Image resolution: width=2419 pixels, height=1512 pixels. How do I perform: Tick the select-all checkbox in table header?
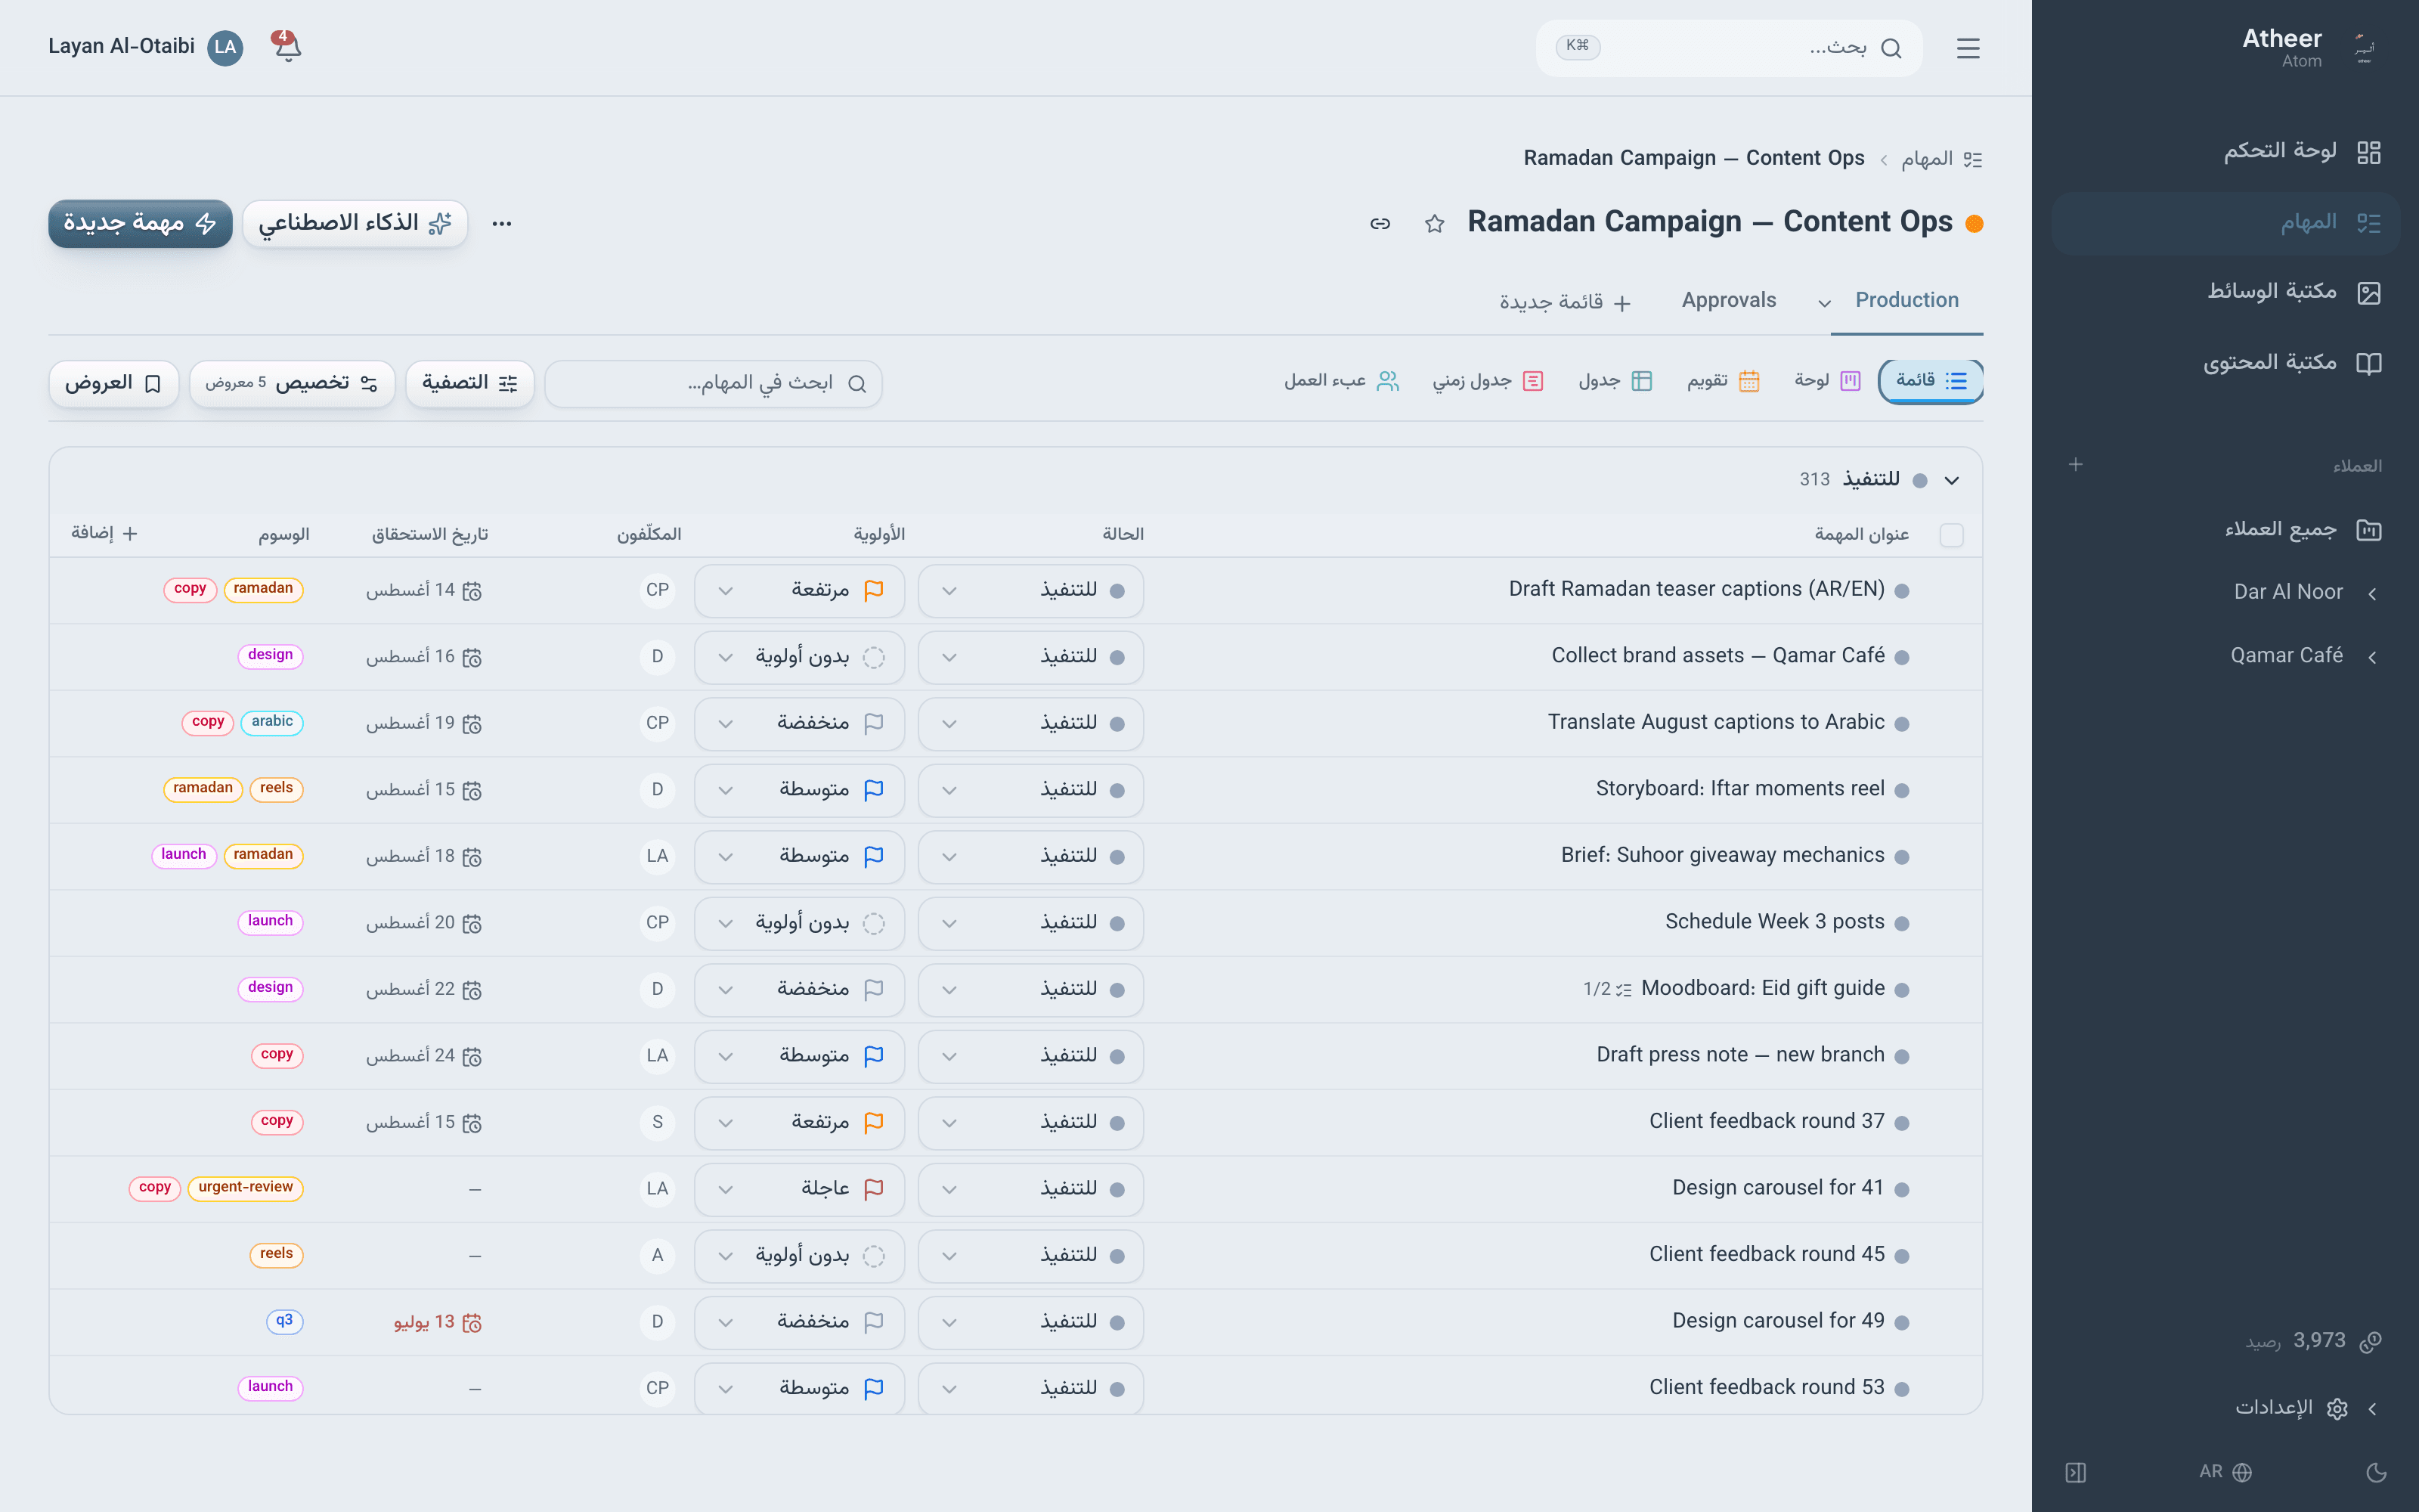point(1951,535)
